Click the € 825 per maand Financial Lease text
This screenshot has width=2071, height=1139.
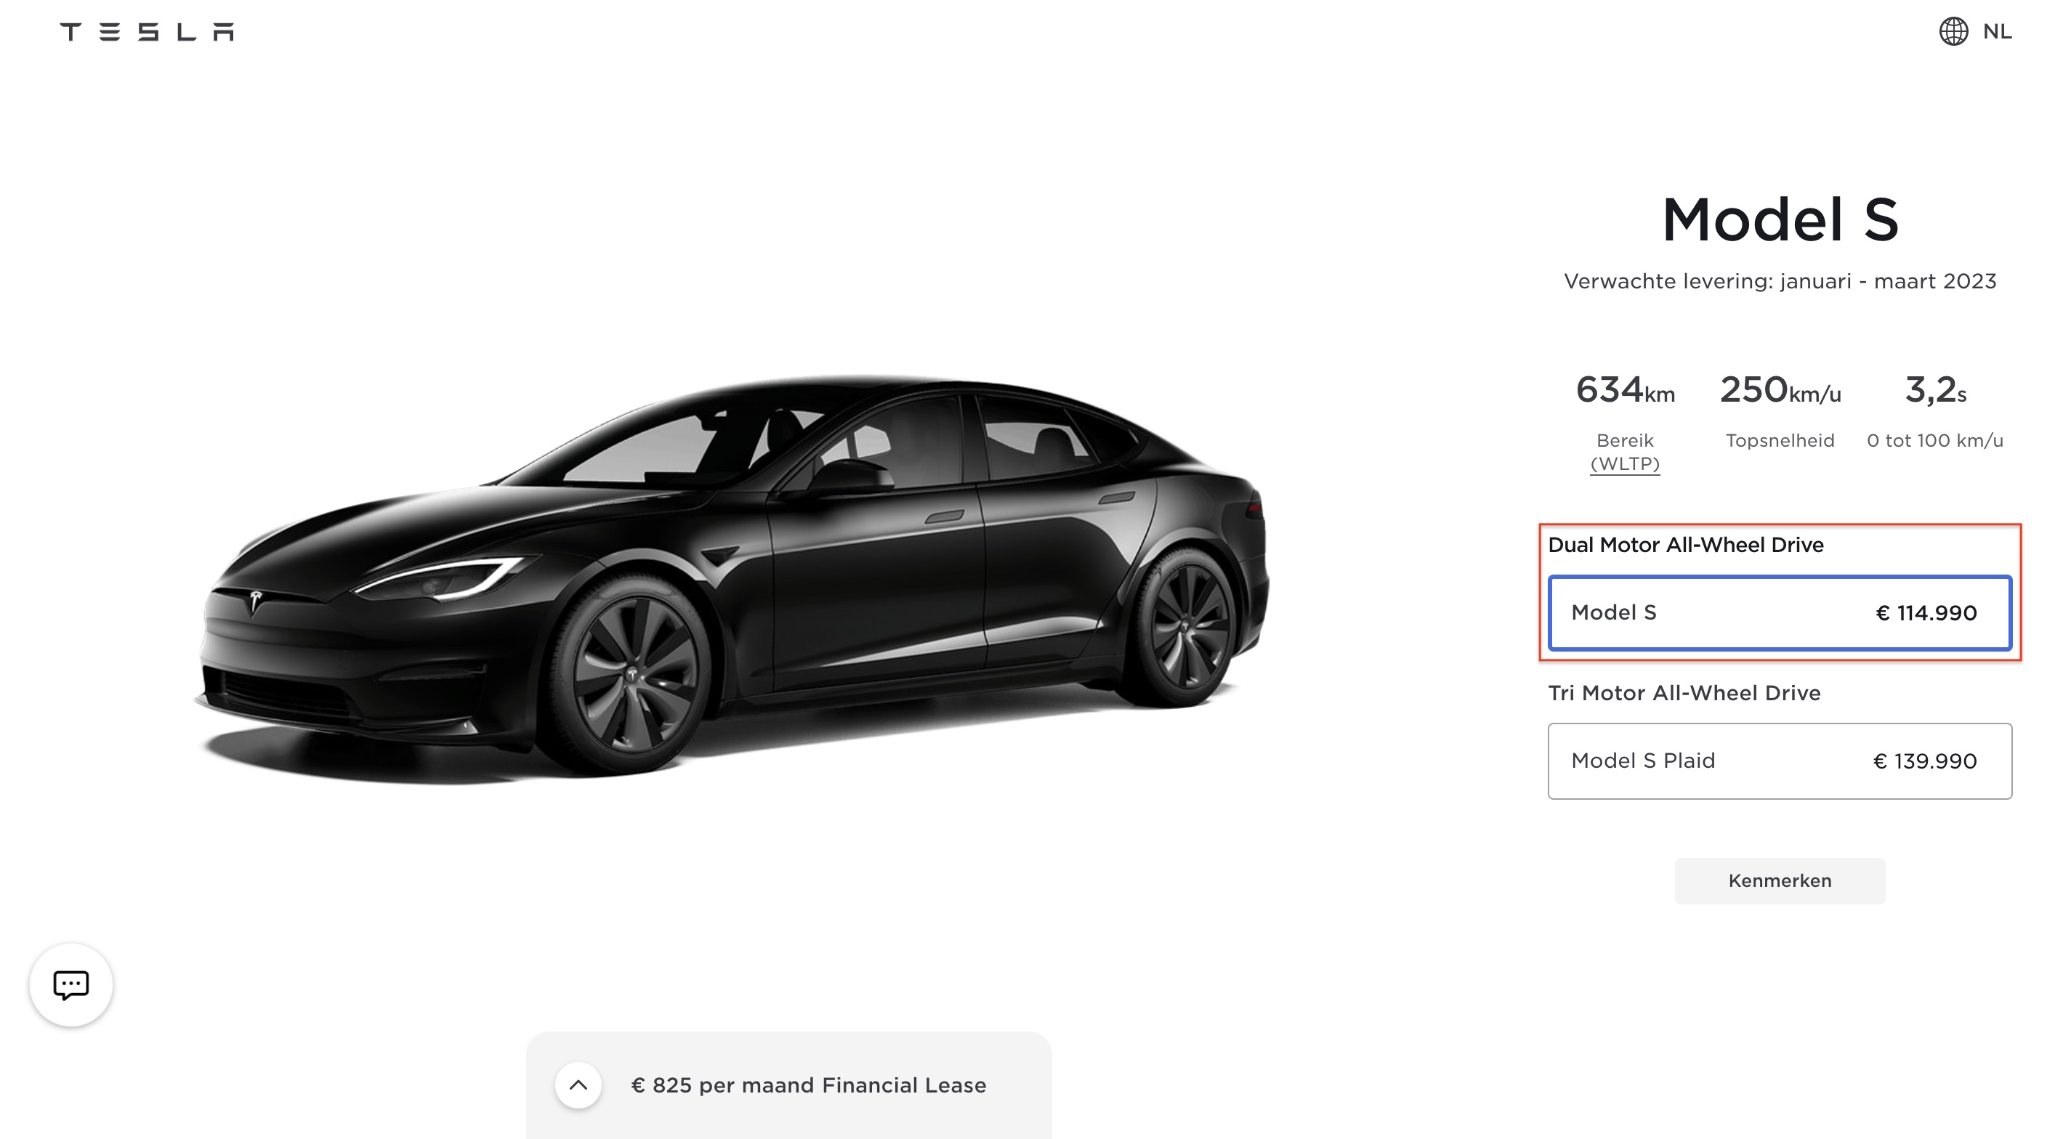pyautogui.click(x=808, y=1085)
